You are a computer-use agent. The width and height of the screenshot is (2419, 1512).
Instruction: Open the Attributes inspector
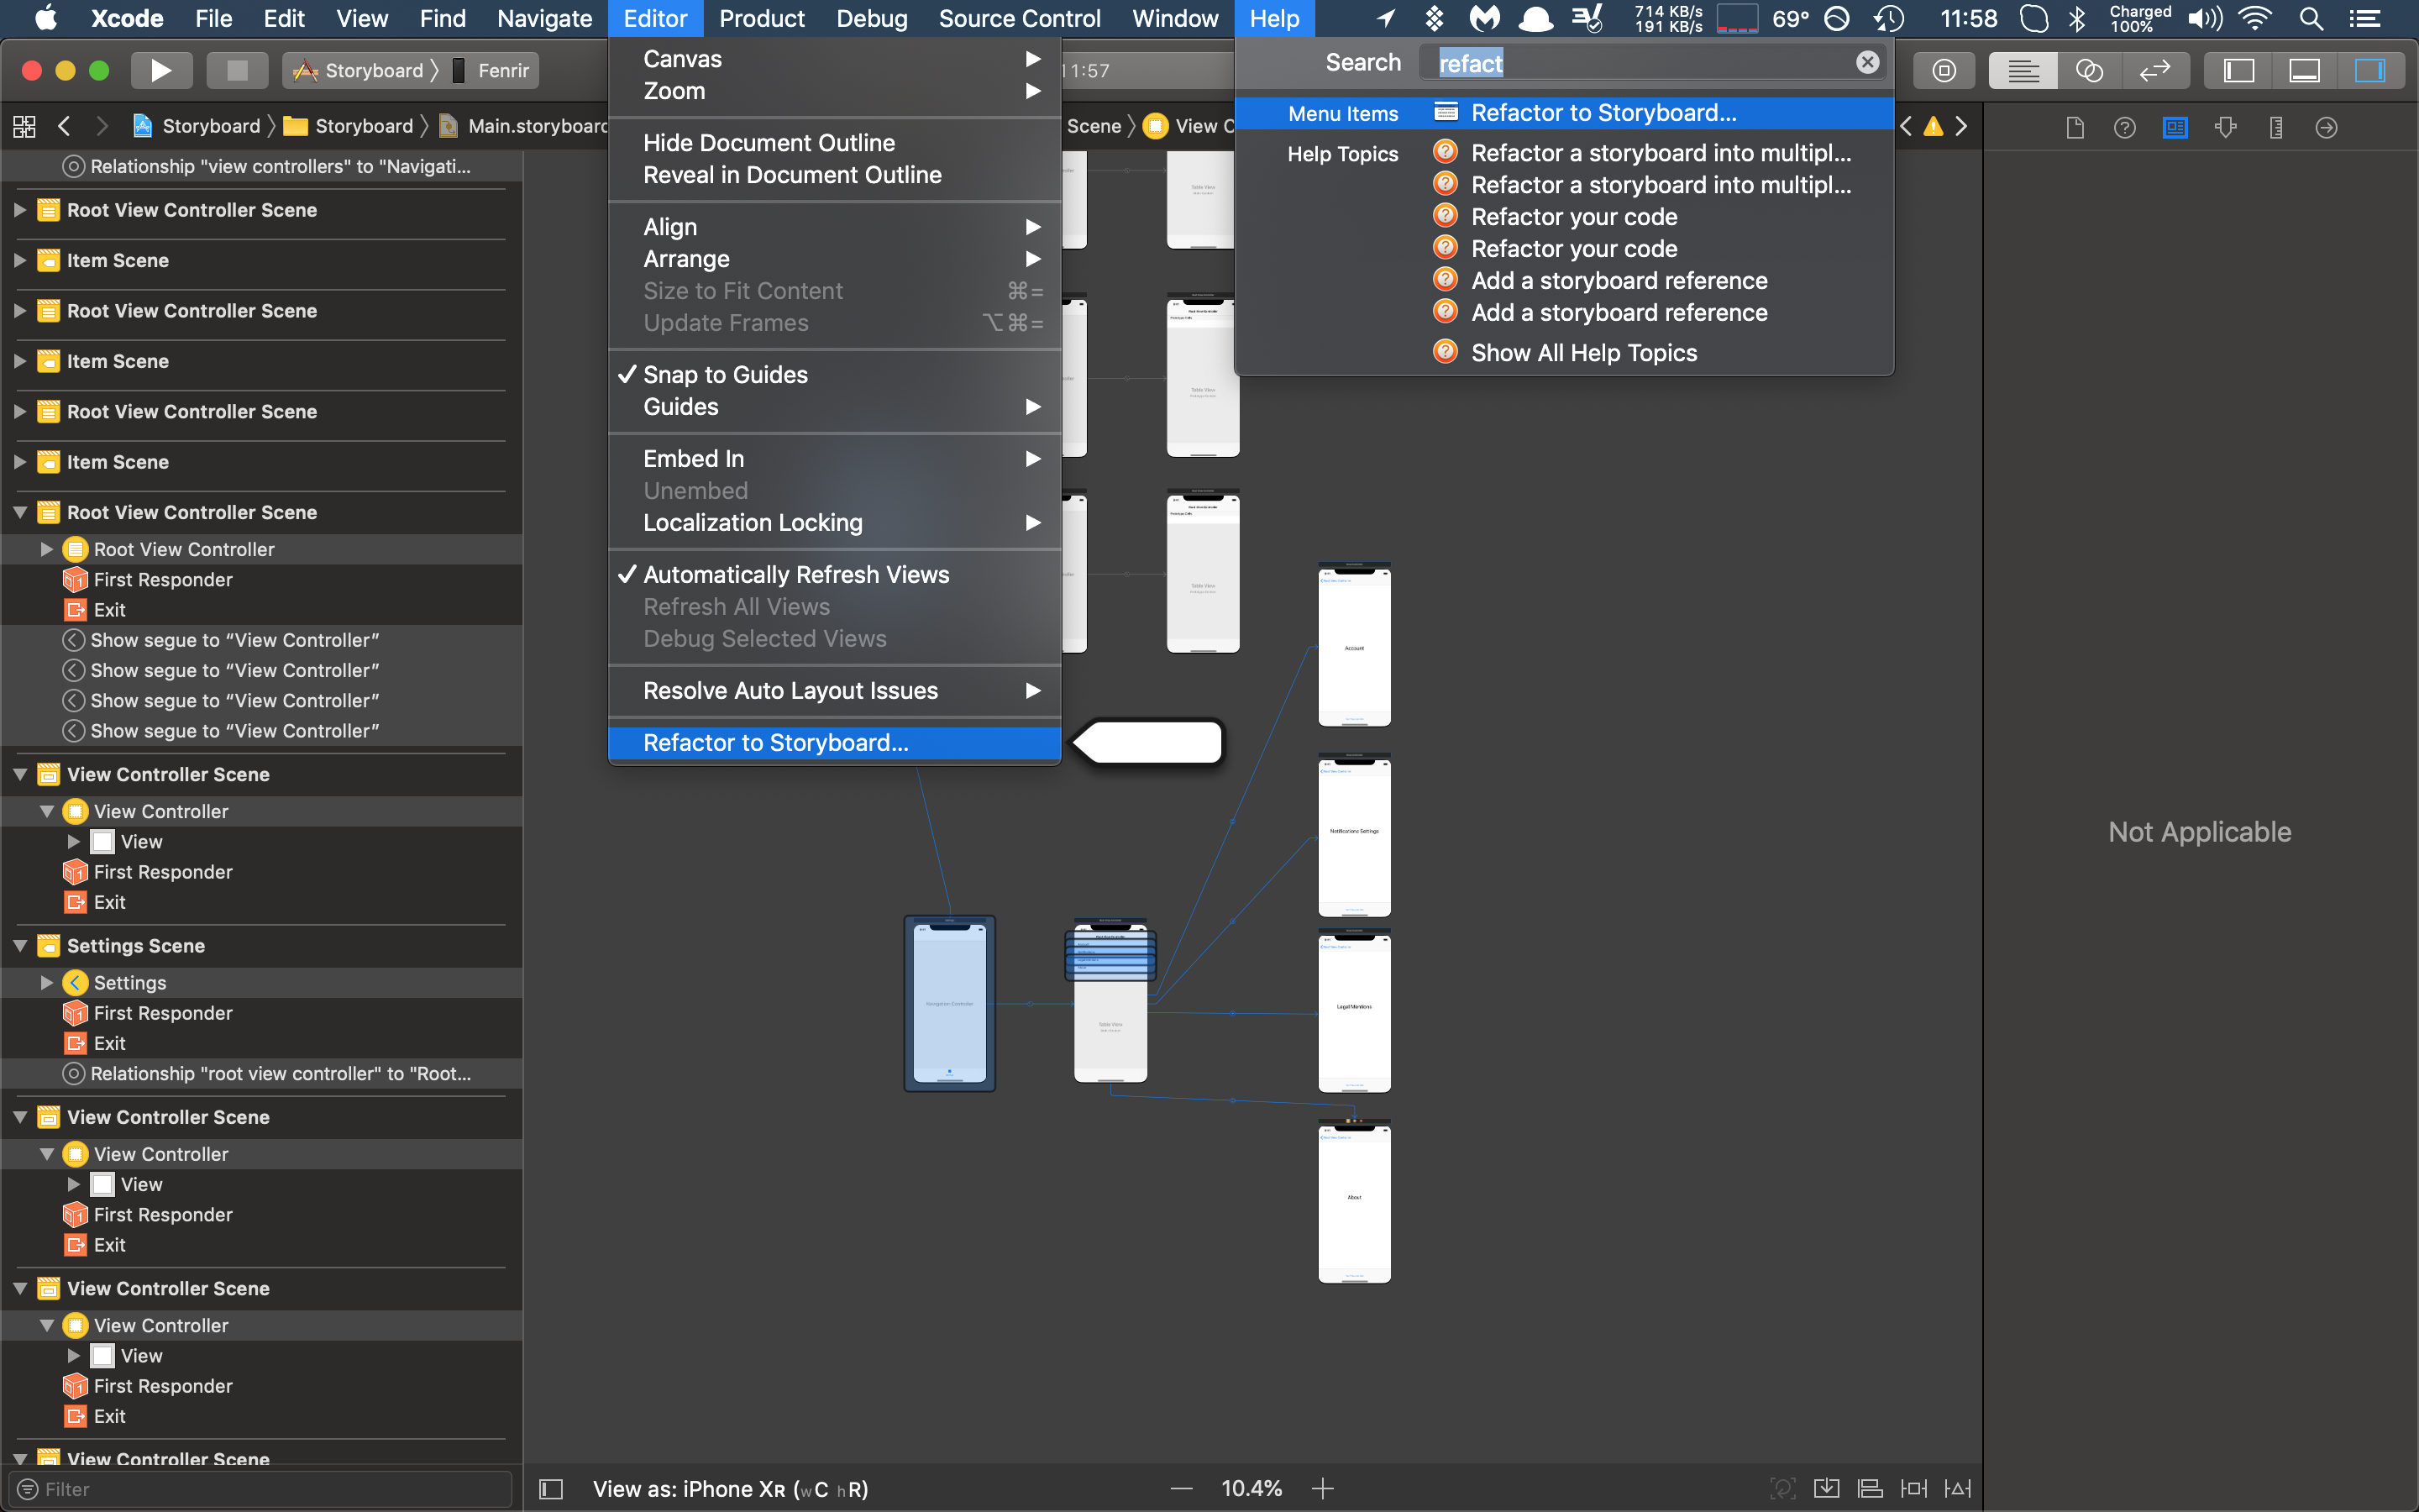[2226, 127]
